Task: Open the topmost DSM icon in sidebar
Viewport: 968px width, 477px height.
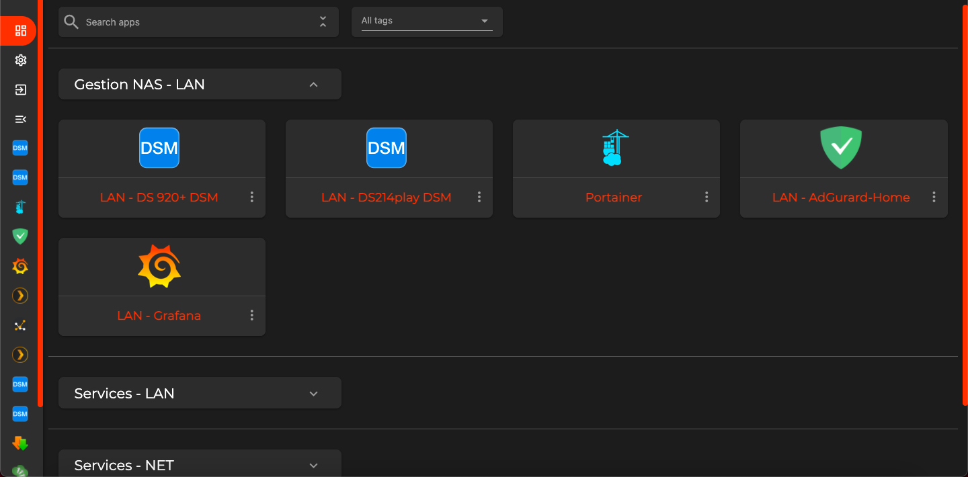Action: (20, 148)
